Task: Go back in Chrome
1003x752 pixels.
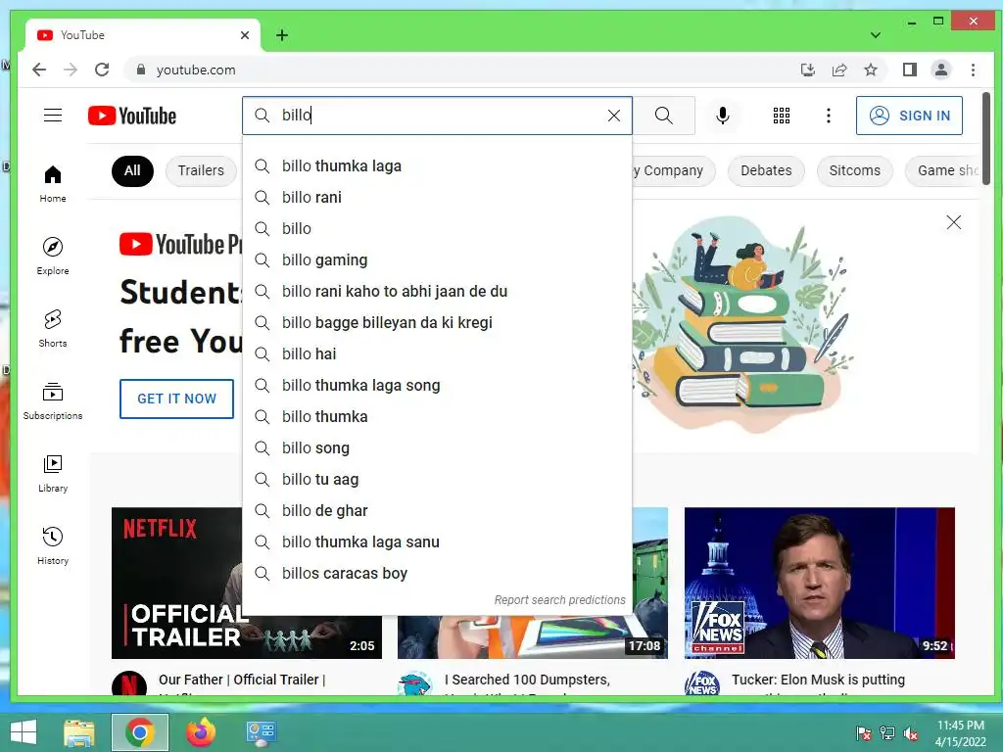Action: pyautogui.click(x=39, y=70)
